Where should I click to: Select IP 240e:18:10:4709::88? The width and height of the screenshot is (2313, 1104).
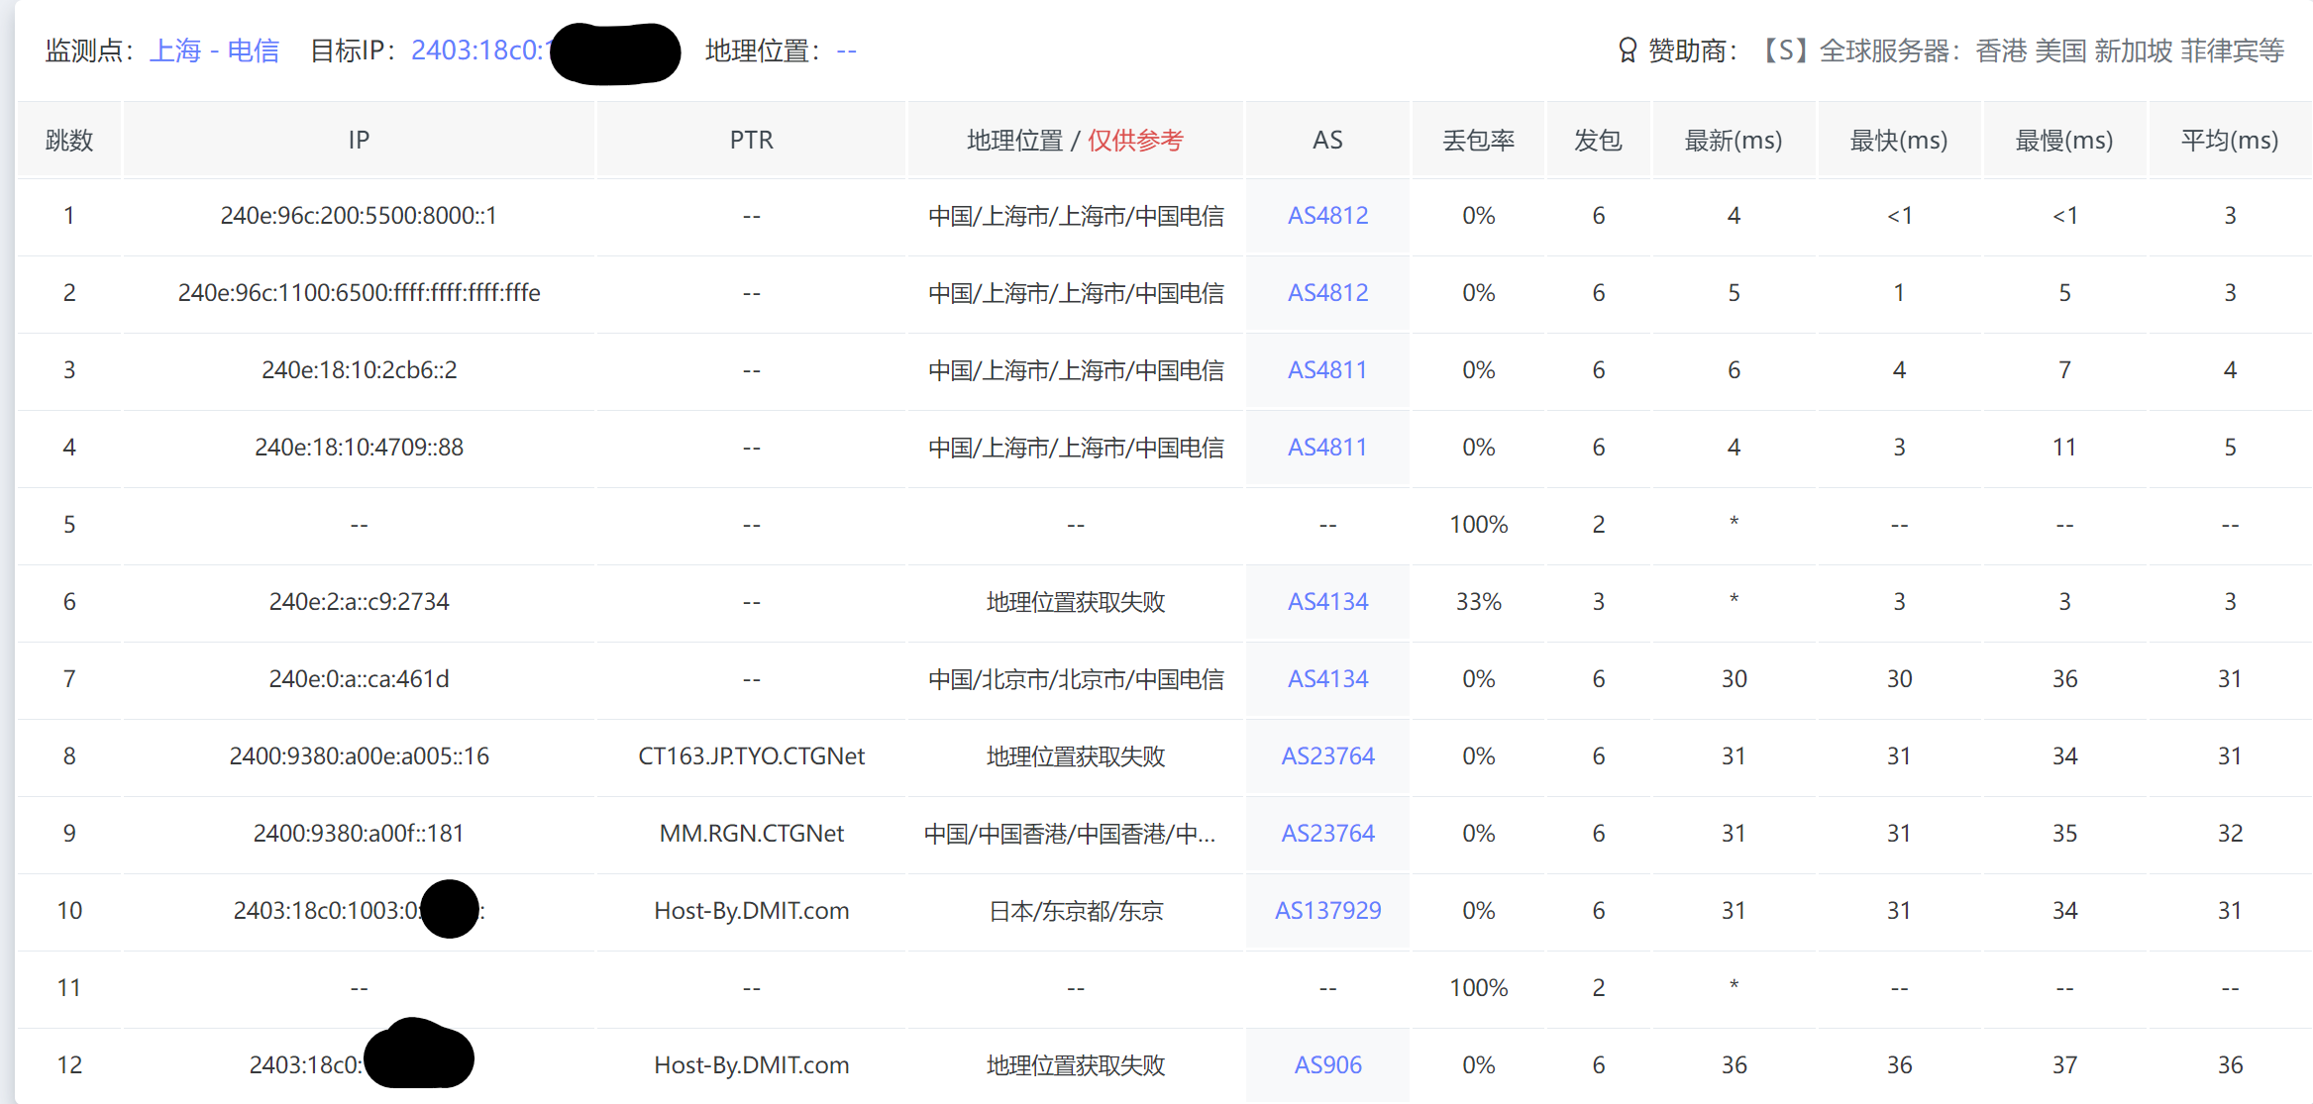pos(359,448)
